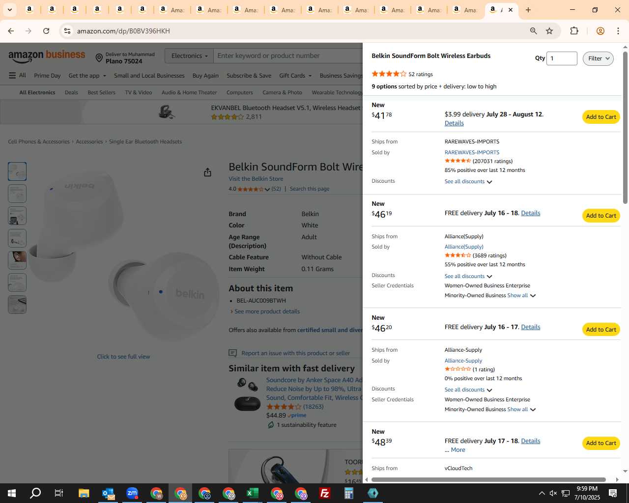Open Buy Again nav item

(x=205, y=76)
